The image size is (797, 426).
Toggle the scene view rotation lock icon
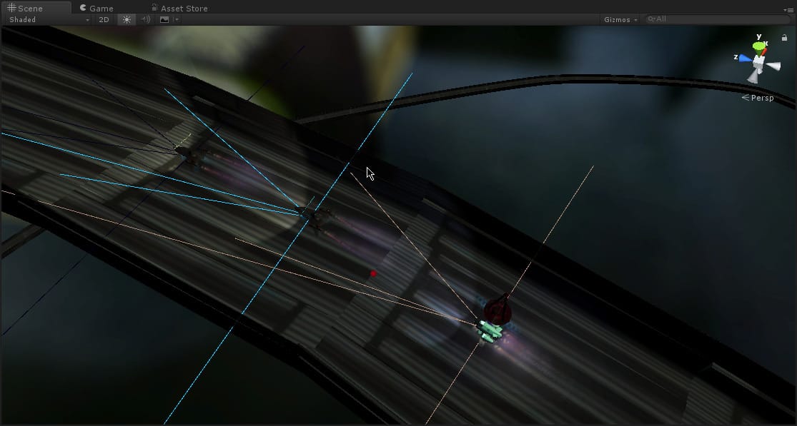784,38
